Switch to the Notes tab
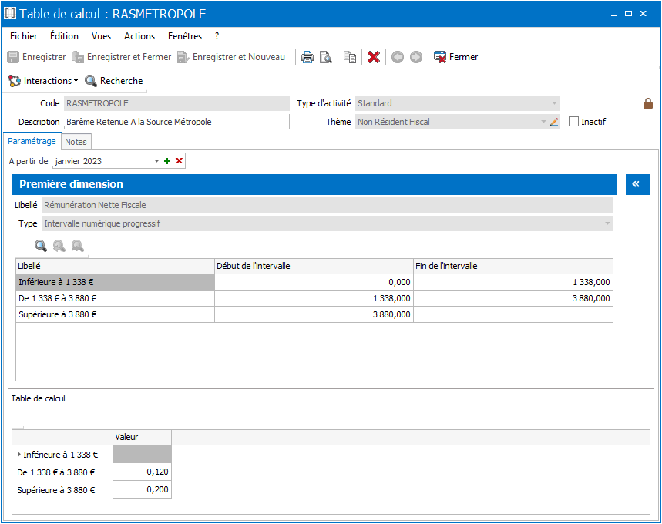This screenshot has height=524, width=662. pos(76,142)
